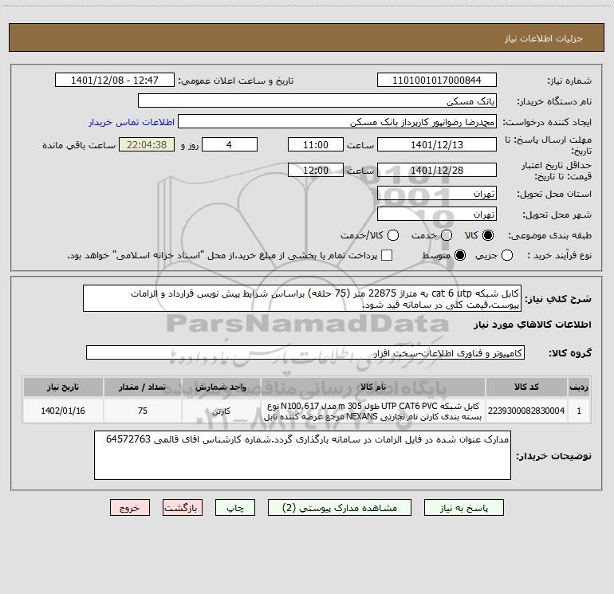614x594 pixels.
Task: Click the price validity time 12:00
Action: [x=316, y=170]
